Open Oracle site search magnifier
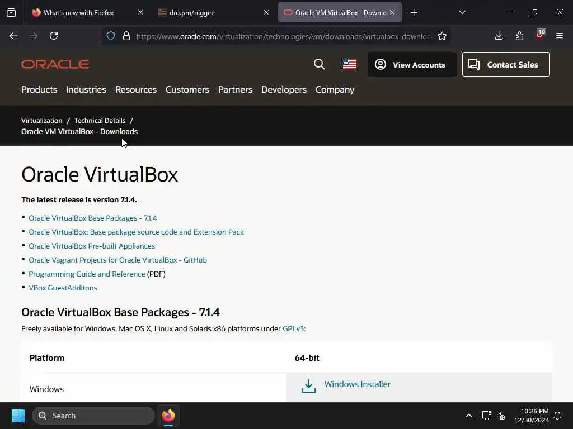 pos(319,64)
